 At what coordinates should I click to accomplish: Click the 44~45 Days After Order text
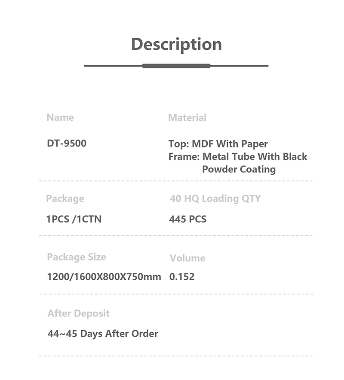click(103, 334)
